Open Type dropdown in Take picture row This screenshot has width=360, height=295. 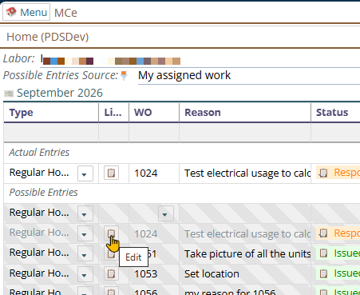85,253
